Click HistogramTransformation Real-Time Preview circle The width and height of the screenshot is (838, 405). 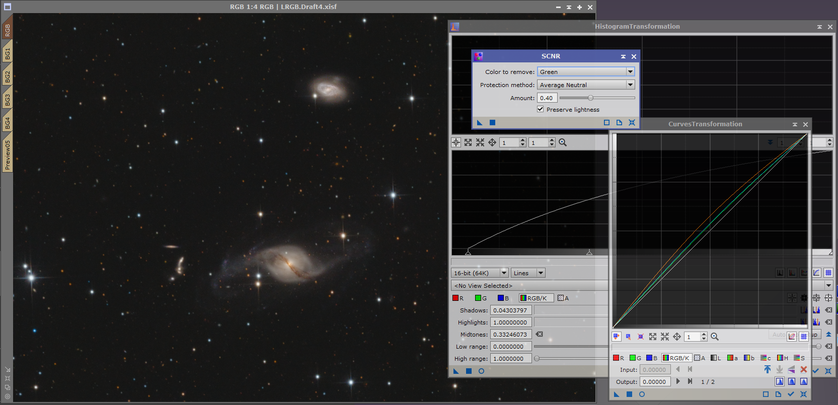(x=481, y=371)
